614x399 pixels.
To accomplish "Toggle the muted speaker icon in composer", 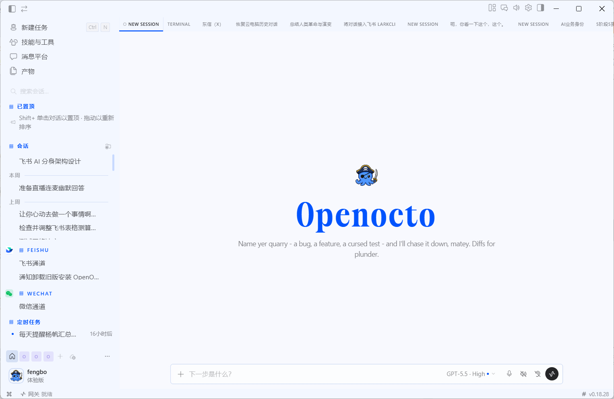I will (x=523, y=374).
